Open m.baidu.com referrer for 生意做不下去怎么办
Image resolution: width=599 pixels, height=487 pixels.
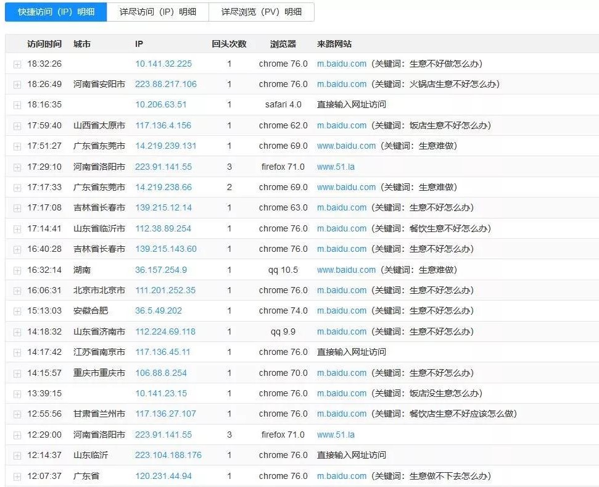point(342,476)
